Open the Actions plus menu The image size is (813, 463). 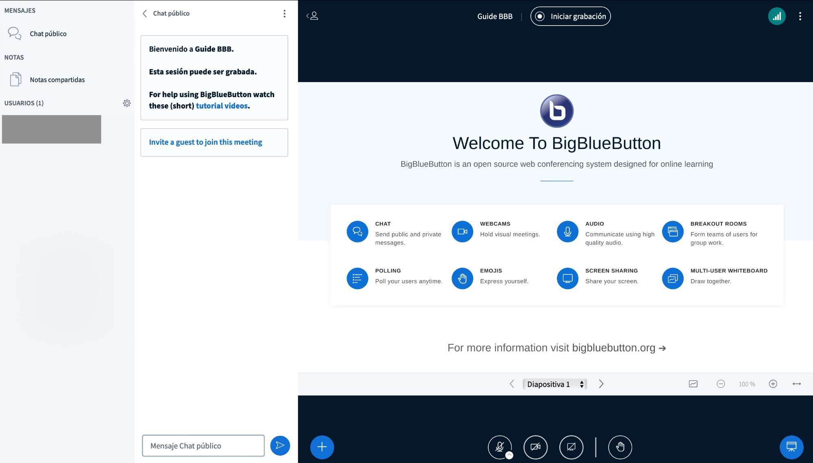(322, 447)
